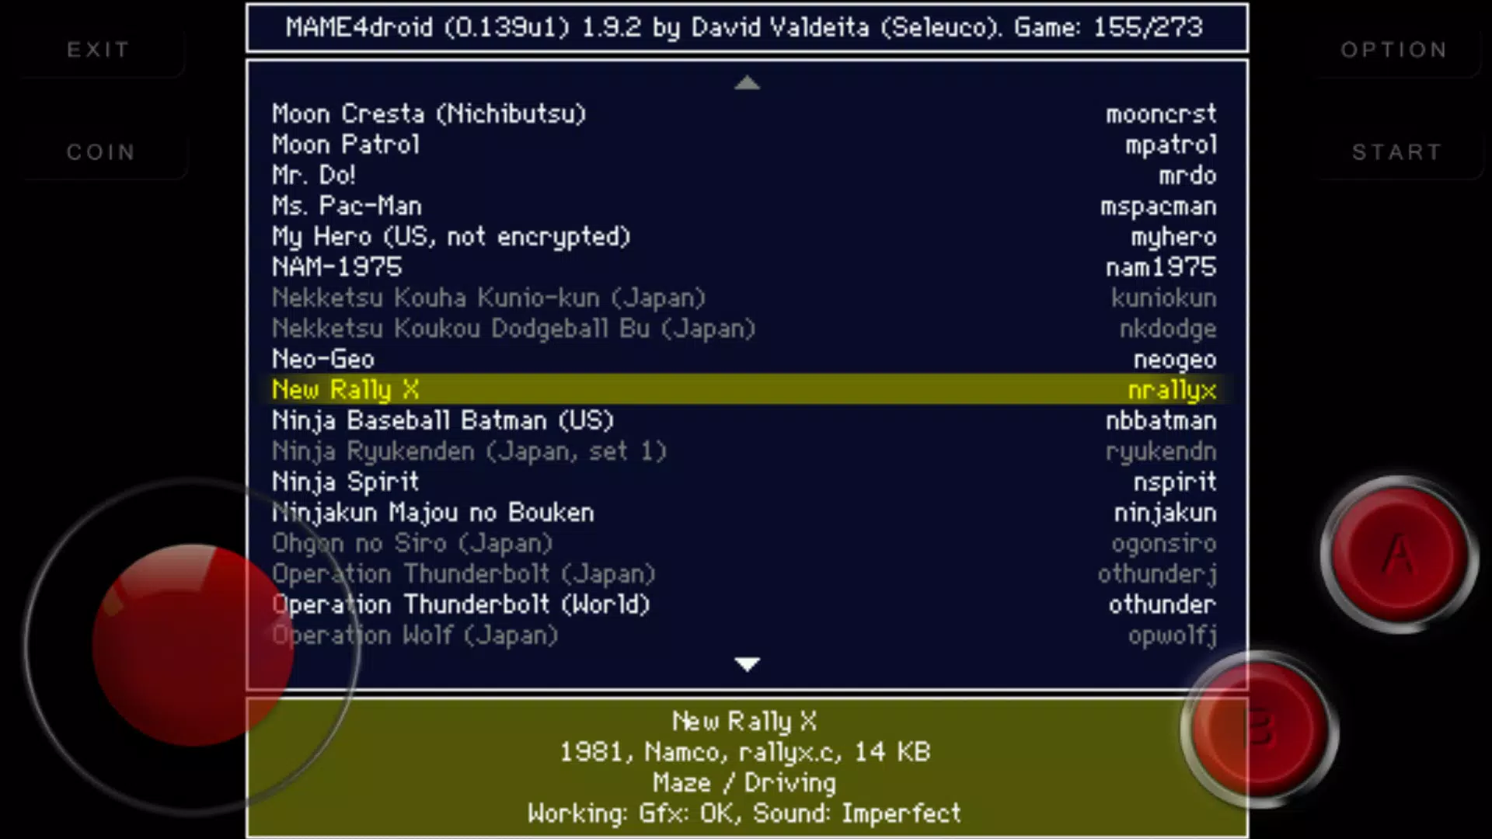Select OPTION to open settings menu
Screen dimensions: 1492x839
point(1395,49)
